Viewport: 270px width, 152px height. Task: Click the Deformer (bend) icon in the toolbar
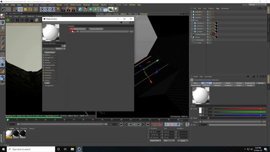100,9
